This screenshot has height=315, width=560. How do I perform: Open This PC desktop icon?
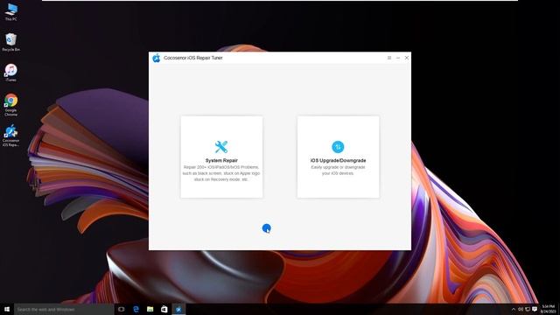[x=11, y=11]
